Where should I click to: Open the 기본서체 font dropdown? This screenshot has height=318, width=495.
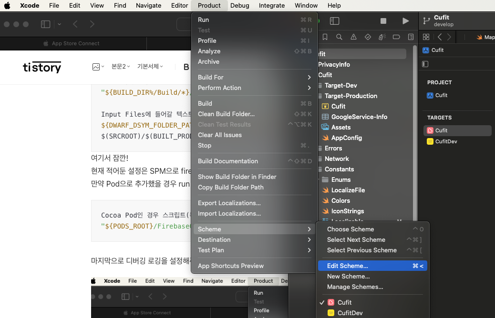[x=150, y=67]
